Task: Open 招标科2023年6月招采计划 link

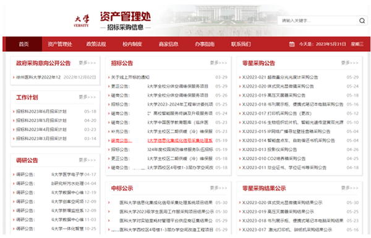Action: click(x=41, y=112)
